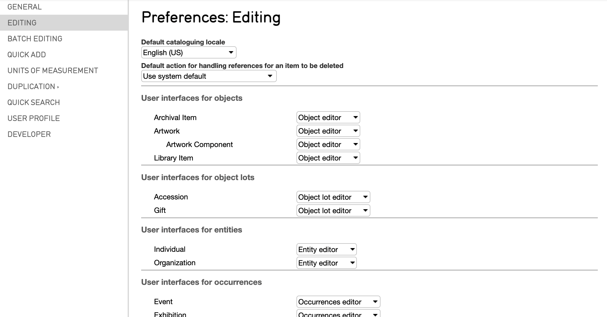
Task: Open Quick Add preferences
Action: coord(27,55)
